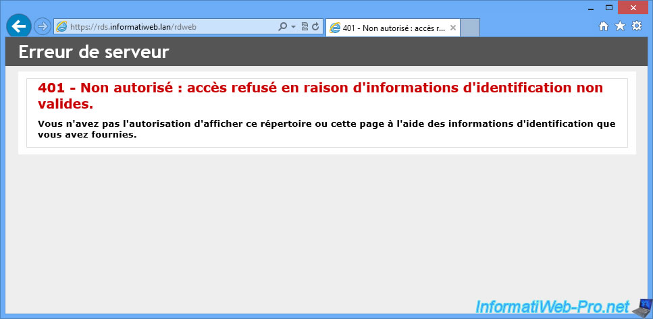Click the Internet Explorer icon in address bar
Image resolution: width=653 pixels, height=319 pixels.
pos(61,26)
